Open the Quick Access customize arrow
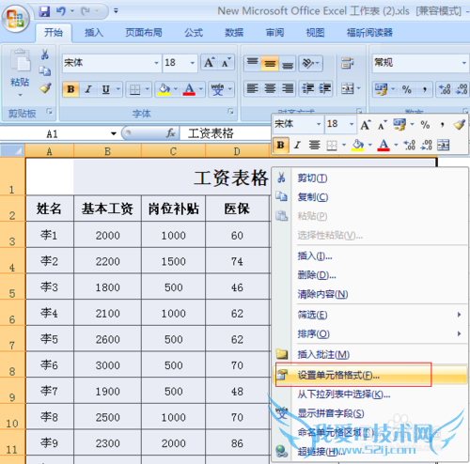The width and height of the screenshot is (470, 464). [x=116, y=11]
